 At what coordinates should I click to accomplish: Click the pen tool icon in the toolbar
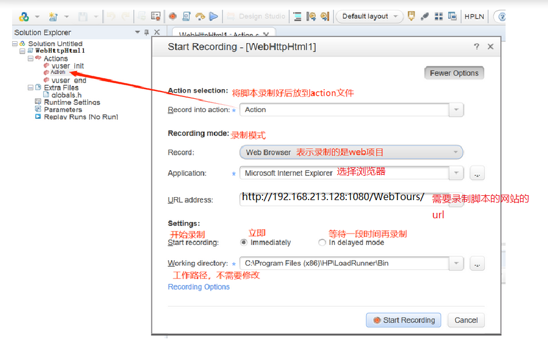click(425, 16)
